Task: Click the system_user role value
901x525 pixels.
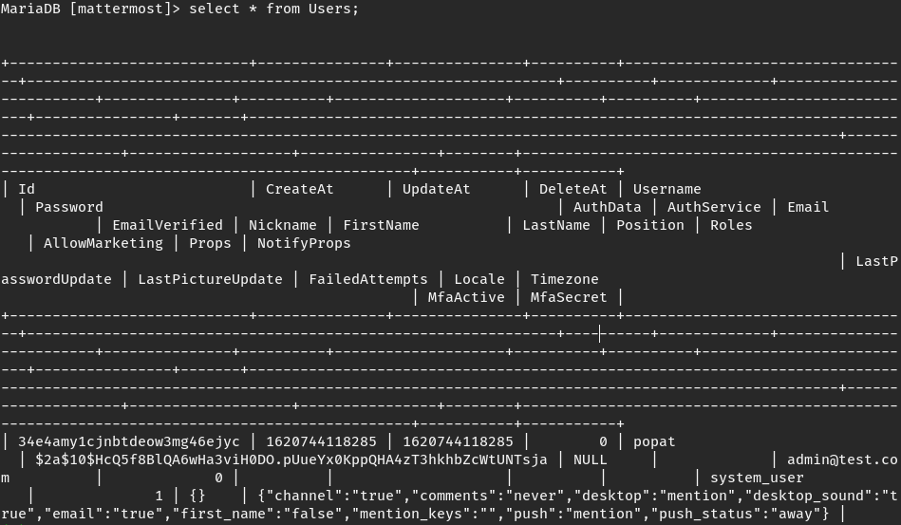Action: (757, 478)
